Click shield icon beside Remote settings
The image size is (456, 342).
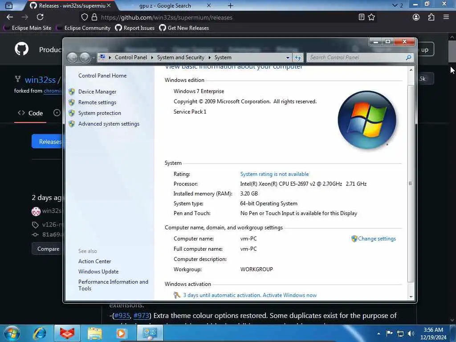[x=72, y=102]
